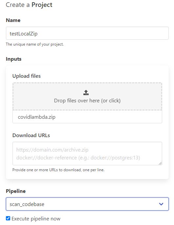This screenshot has height=225, width=174.
Task: Focus the Download URLs text area
Action: [x=87, y=153]
